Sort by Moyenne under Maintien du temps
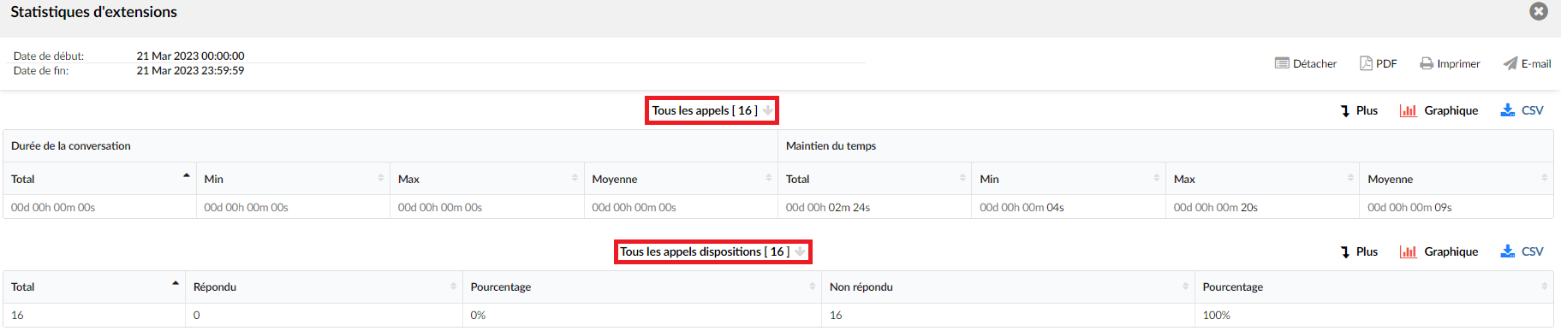 pyautogui.click(x=1457, y=179)
